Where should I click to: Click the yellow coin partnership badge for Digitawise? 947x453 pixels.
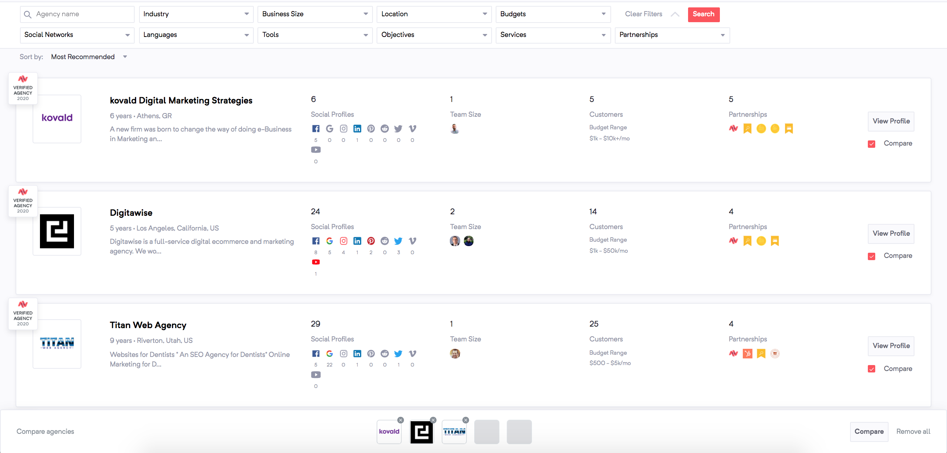click(x=761, y=241)
